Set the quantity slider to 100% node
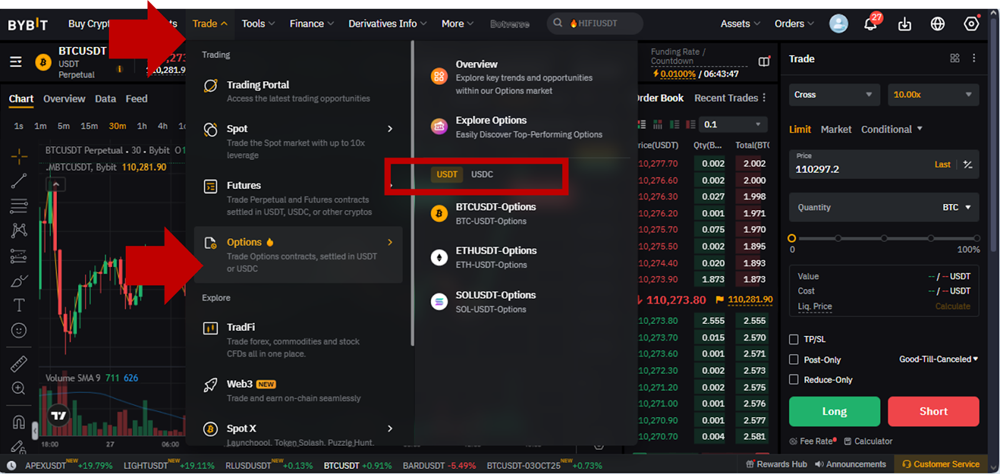Viewport: 1000px width, 474px height. pyautogui.click(x=976, y=238)
